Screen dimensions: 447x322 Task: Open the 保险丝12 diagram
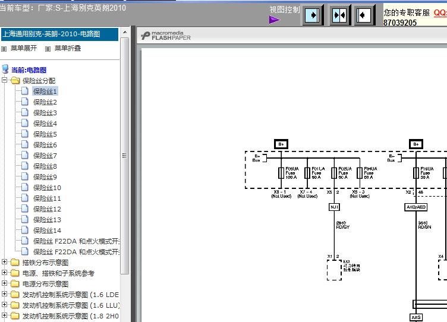[47, 209]
